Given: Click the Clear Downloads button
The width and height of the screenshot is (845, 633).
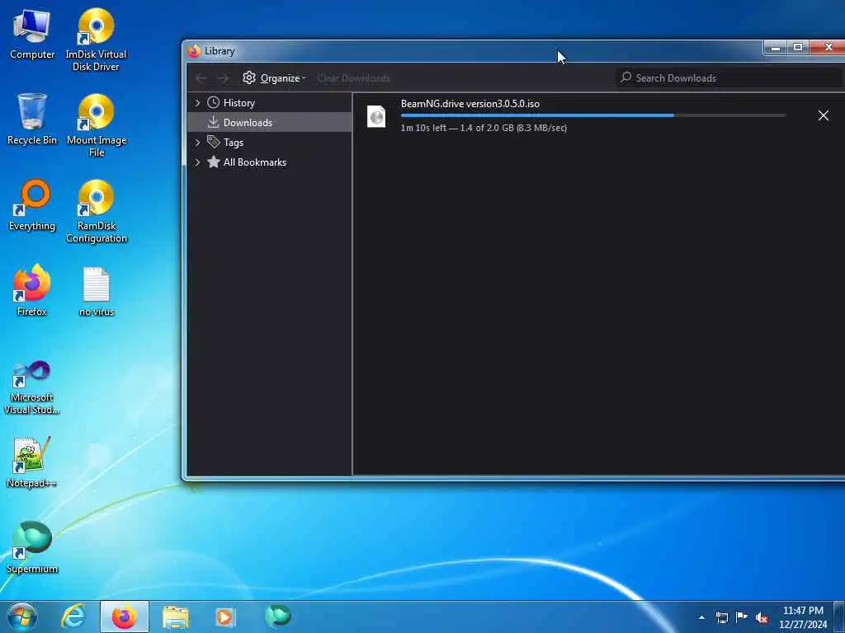Looking at the screenshot, I should pyautogui.click(x=353, y=78).
